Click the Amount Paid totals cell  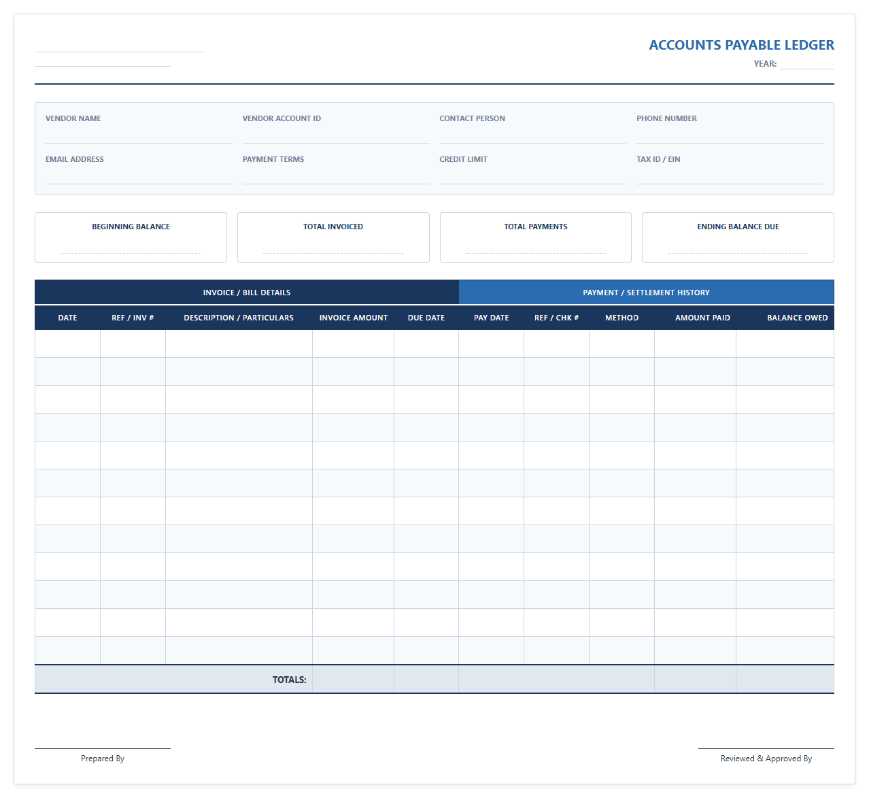[x=696, y=679]
